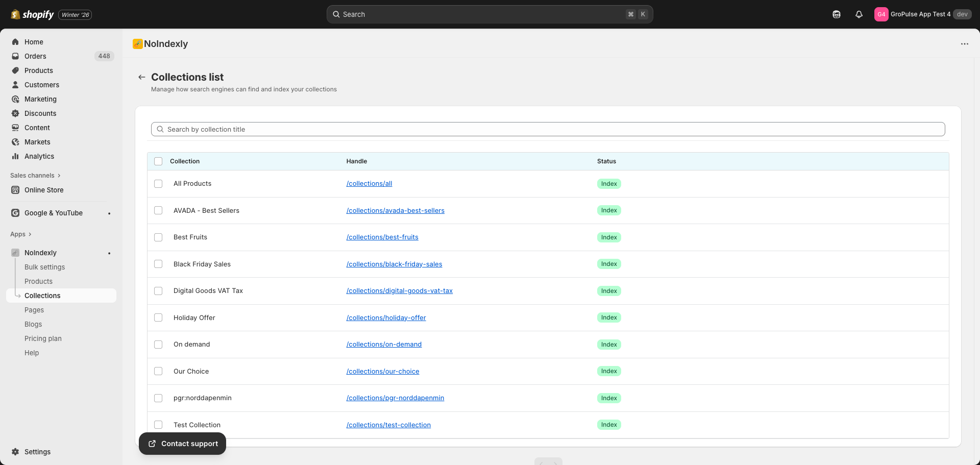Open Discounts using its discount icon
Viewport: 980px width, 465px height.
coord(15,113)
